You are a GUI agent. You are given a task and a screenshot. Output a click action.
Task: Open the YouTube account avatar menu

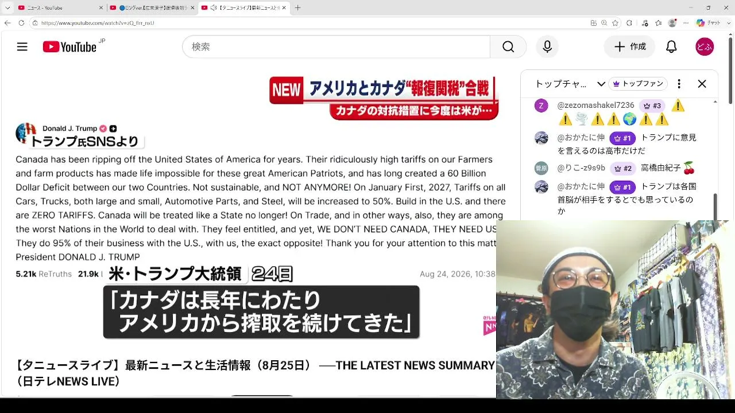click(x=705, y=47)
